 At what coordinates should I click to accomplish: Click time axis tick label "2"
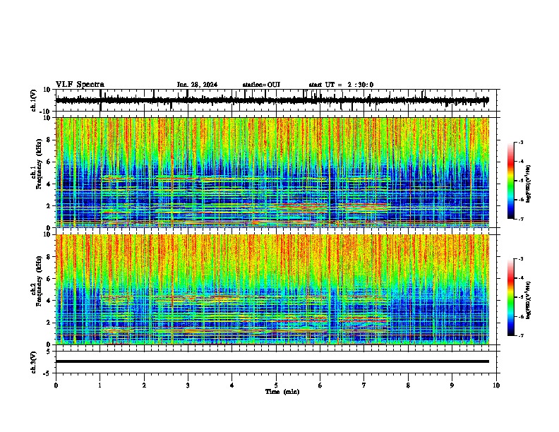(144, 385)
